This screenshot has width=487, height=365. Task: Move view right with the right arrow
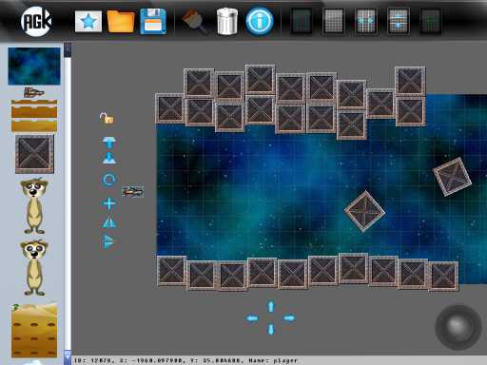click(289, 317)
